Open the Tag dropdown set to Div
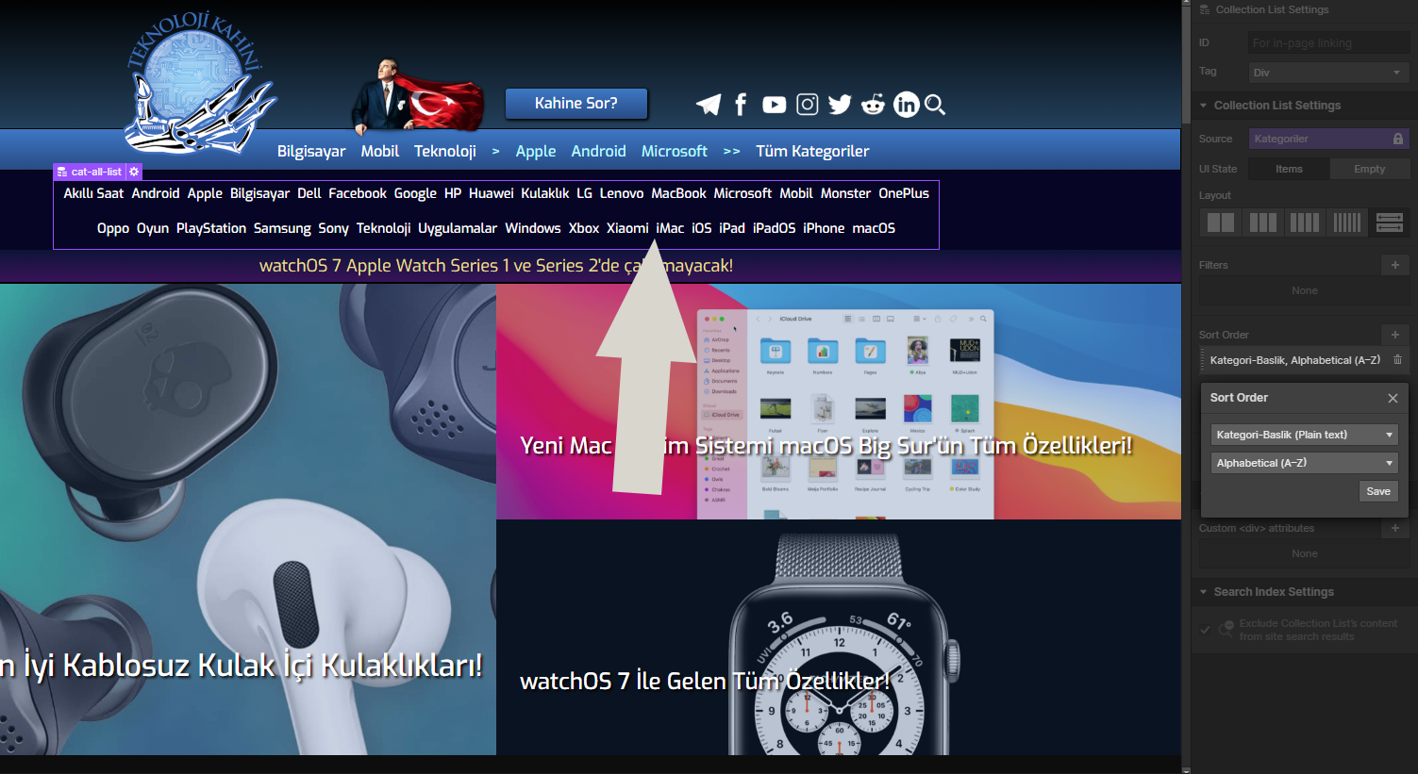Screen dimensions: 1418x774 pos(1328,73)
